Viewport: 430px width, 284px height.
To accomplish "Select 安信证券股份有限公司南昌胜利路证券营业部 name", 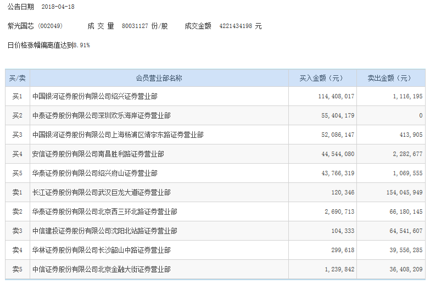I will [98, 154].
